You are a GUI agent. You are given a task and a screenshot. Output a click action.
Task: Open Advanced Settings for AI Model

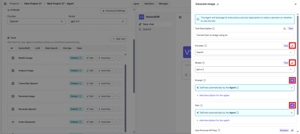[x=114, y=11]
